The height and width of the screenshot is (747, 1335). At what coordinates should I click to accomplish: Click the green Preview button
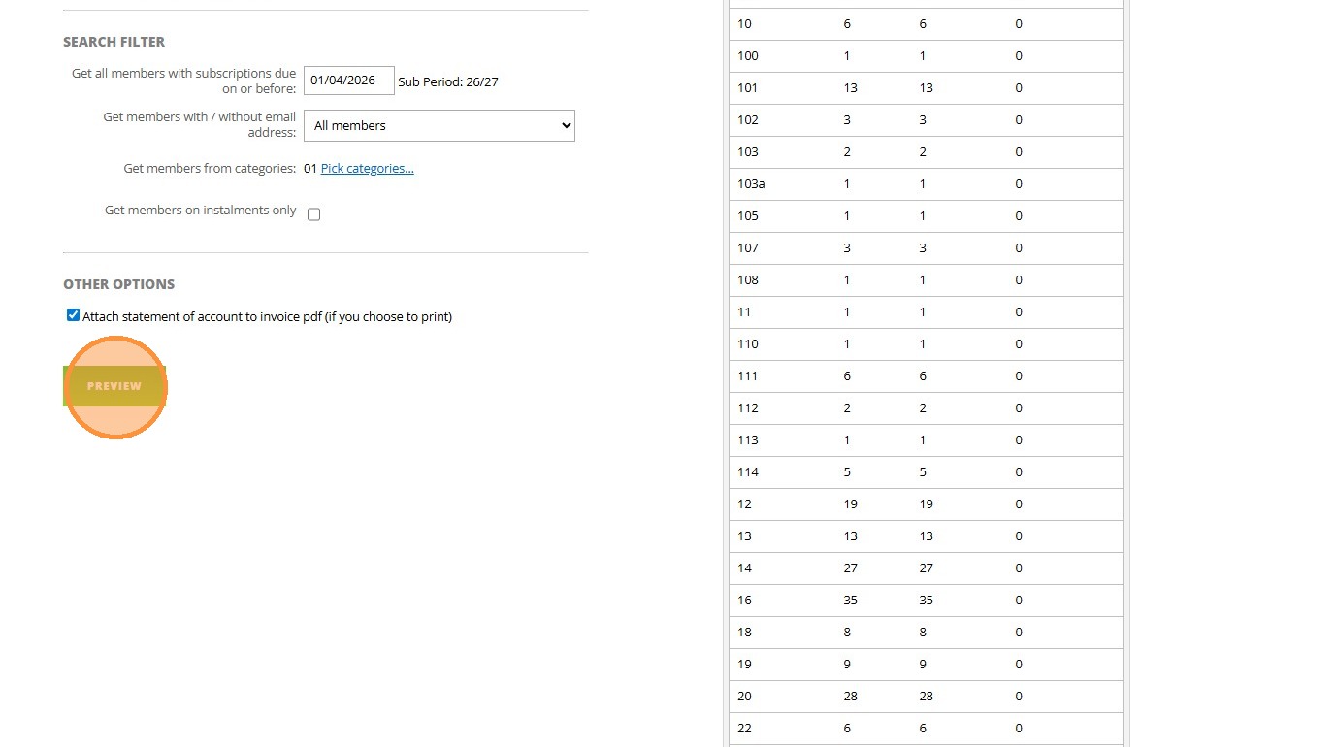(x=114, y=386)
